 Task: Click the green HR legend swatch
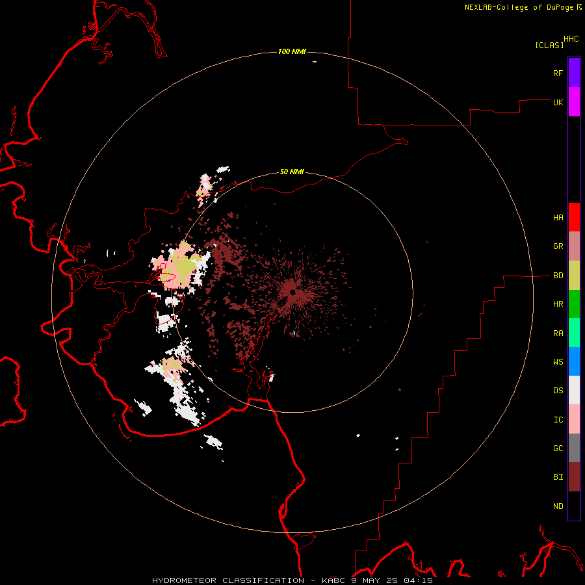tap(574, 304)
